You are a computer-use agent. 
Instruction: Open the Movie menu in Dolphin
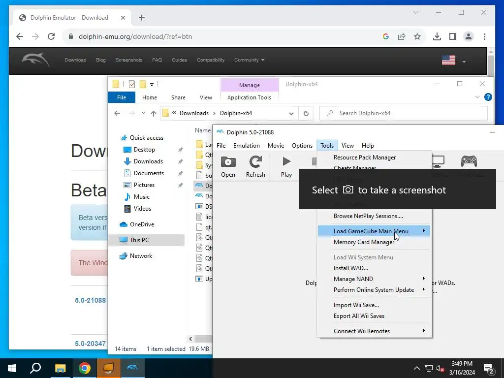tap(276, 146)
